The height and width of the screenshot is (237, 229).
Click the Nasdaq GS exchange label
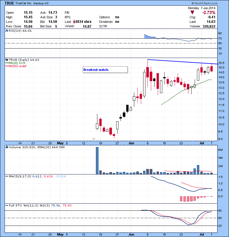pos(41,3)
